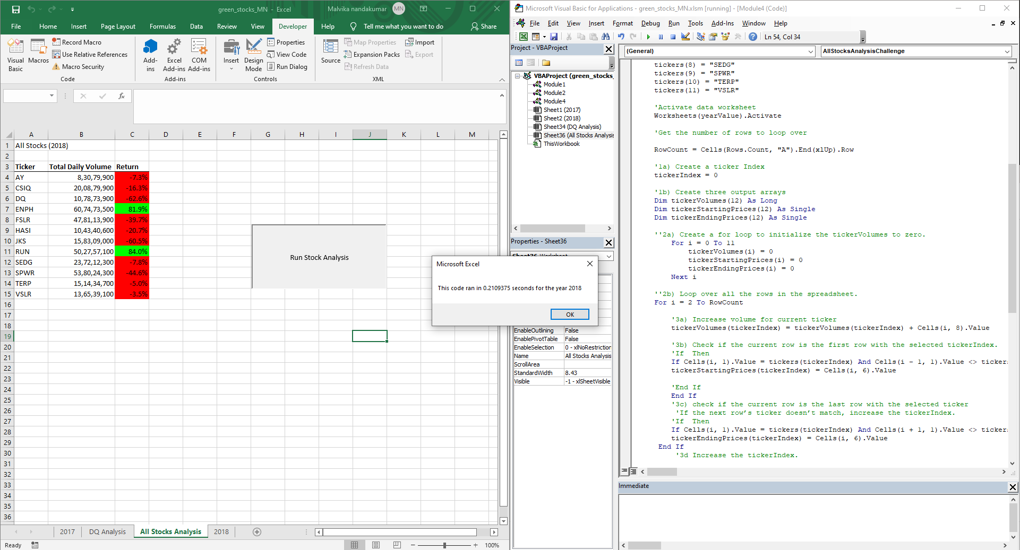
Task: Toggle Design Mode icon in VBA toolbar
Action: click(x=685, y=37)
